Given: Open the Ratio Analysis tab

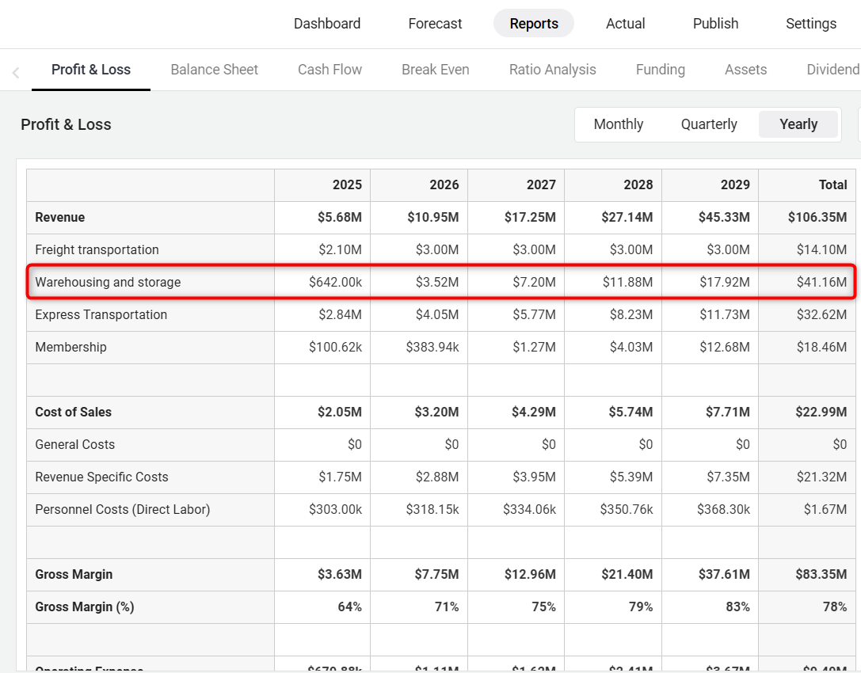Looking at the screenshot, I should click(552, 70).
